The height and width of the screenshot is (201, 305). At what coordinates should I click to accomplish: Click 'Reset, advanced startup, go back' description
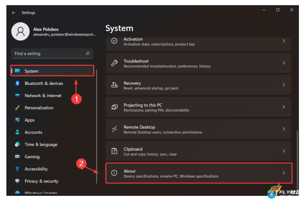(x=151, y=88)
